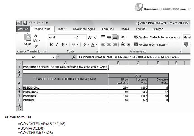
Task: Align text to bottom
Action: (115, 37)
